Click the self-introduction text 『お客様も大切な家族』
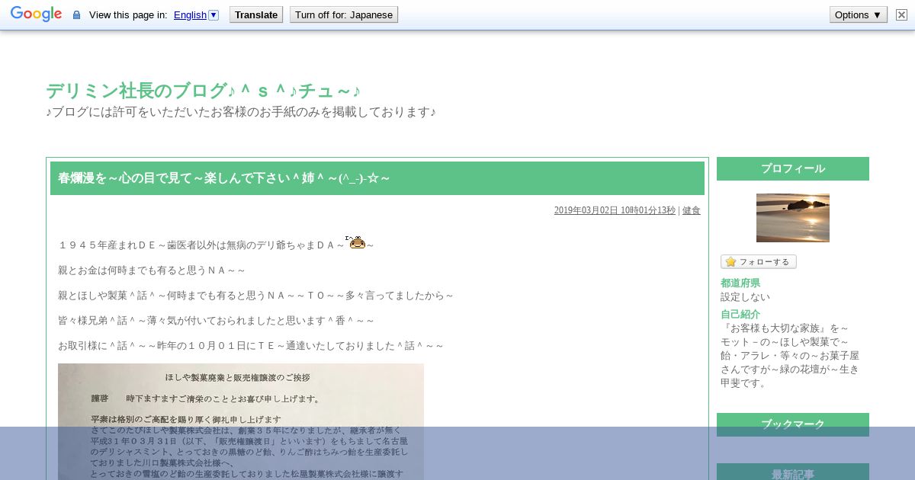915x480 pixels. click(x=791, y=356)
